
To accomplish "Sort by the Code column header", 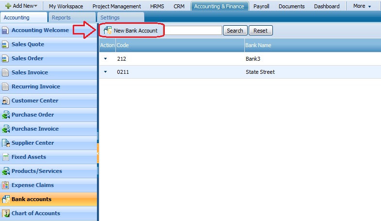I will (x=180, y=45).
